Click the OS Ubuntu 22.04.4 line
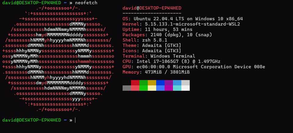Image resolution: width=293 pixels, height=133 pixels. pos(183,19)
